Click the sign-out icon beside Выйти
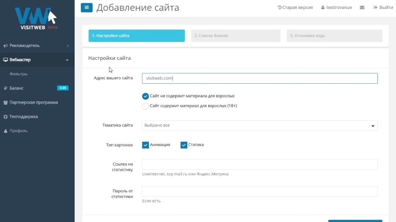The height and width of the screenshot is (222, 396). (x=375, y=8)
